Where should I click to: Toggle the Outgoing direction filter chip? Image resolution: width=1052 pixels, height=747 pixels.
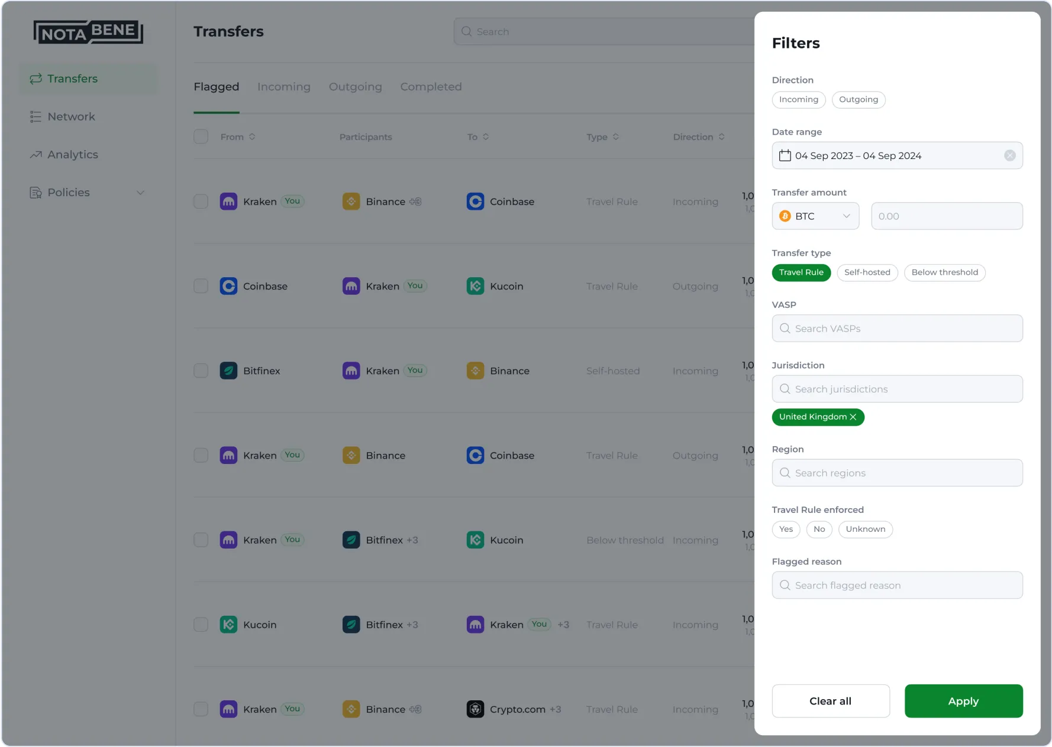pos(859,100)
